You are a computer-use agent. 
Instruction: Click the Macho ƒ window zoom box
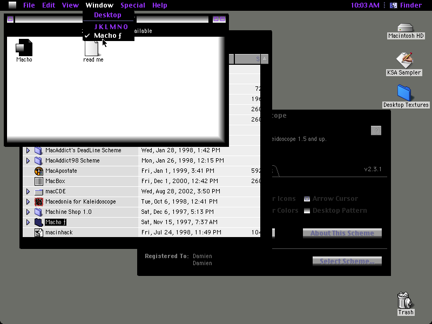216,19
